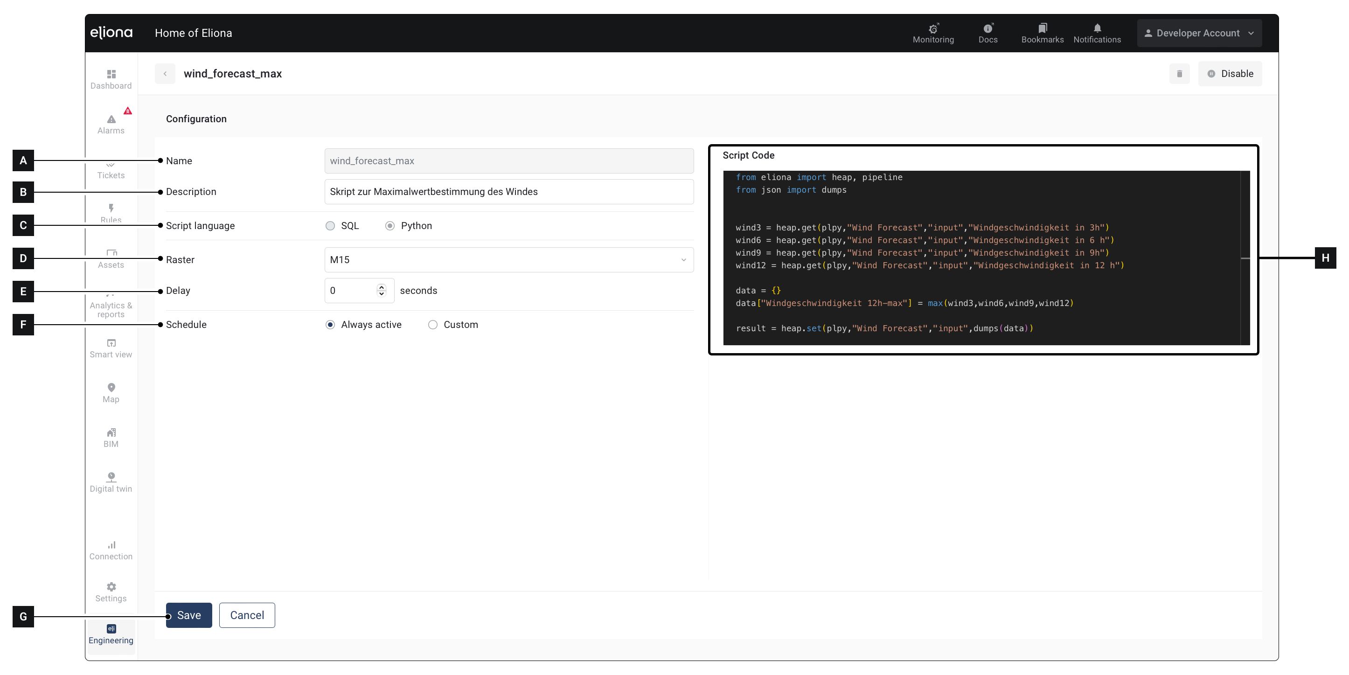The height and width of the screenshot is (675, 1349).
Task: Open the Connection sidebar item
Action: click(111, 550)
